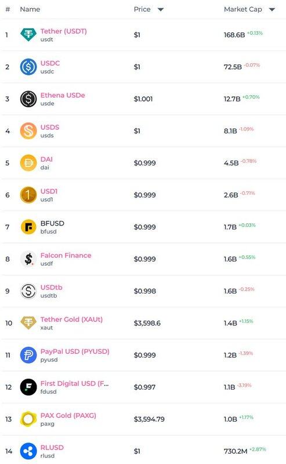Click the orange USDS coin icon
The width and height of the screenshot is (286, 464).
pos(28,131)
